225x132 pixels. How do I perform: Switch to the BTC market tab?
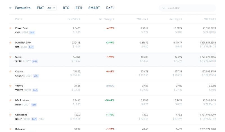tap(66, 8)
